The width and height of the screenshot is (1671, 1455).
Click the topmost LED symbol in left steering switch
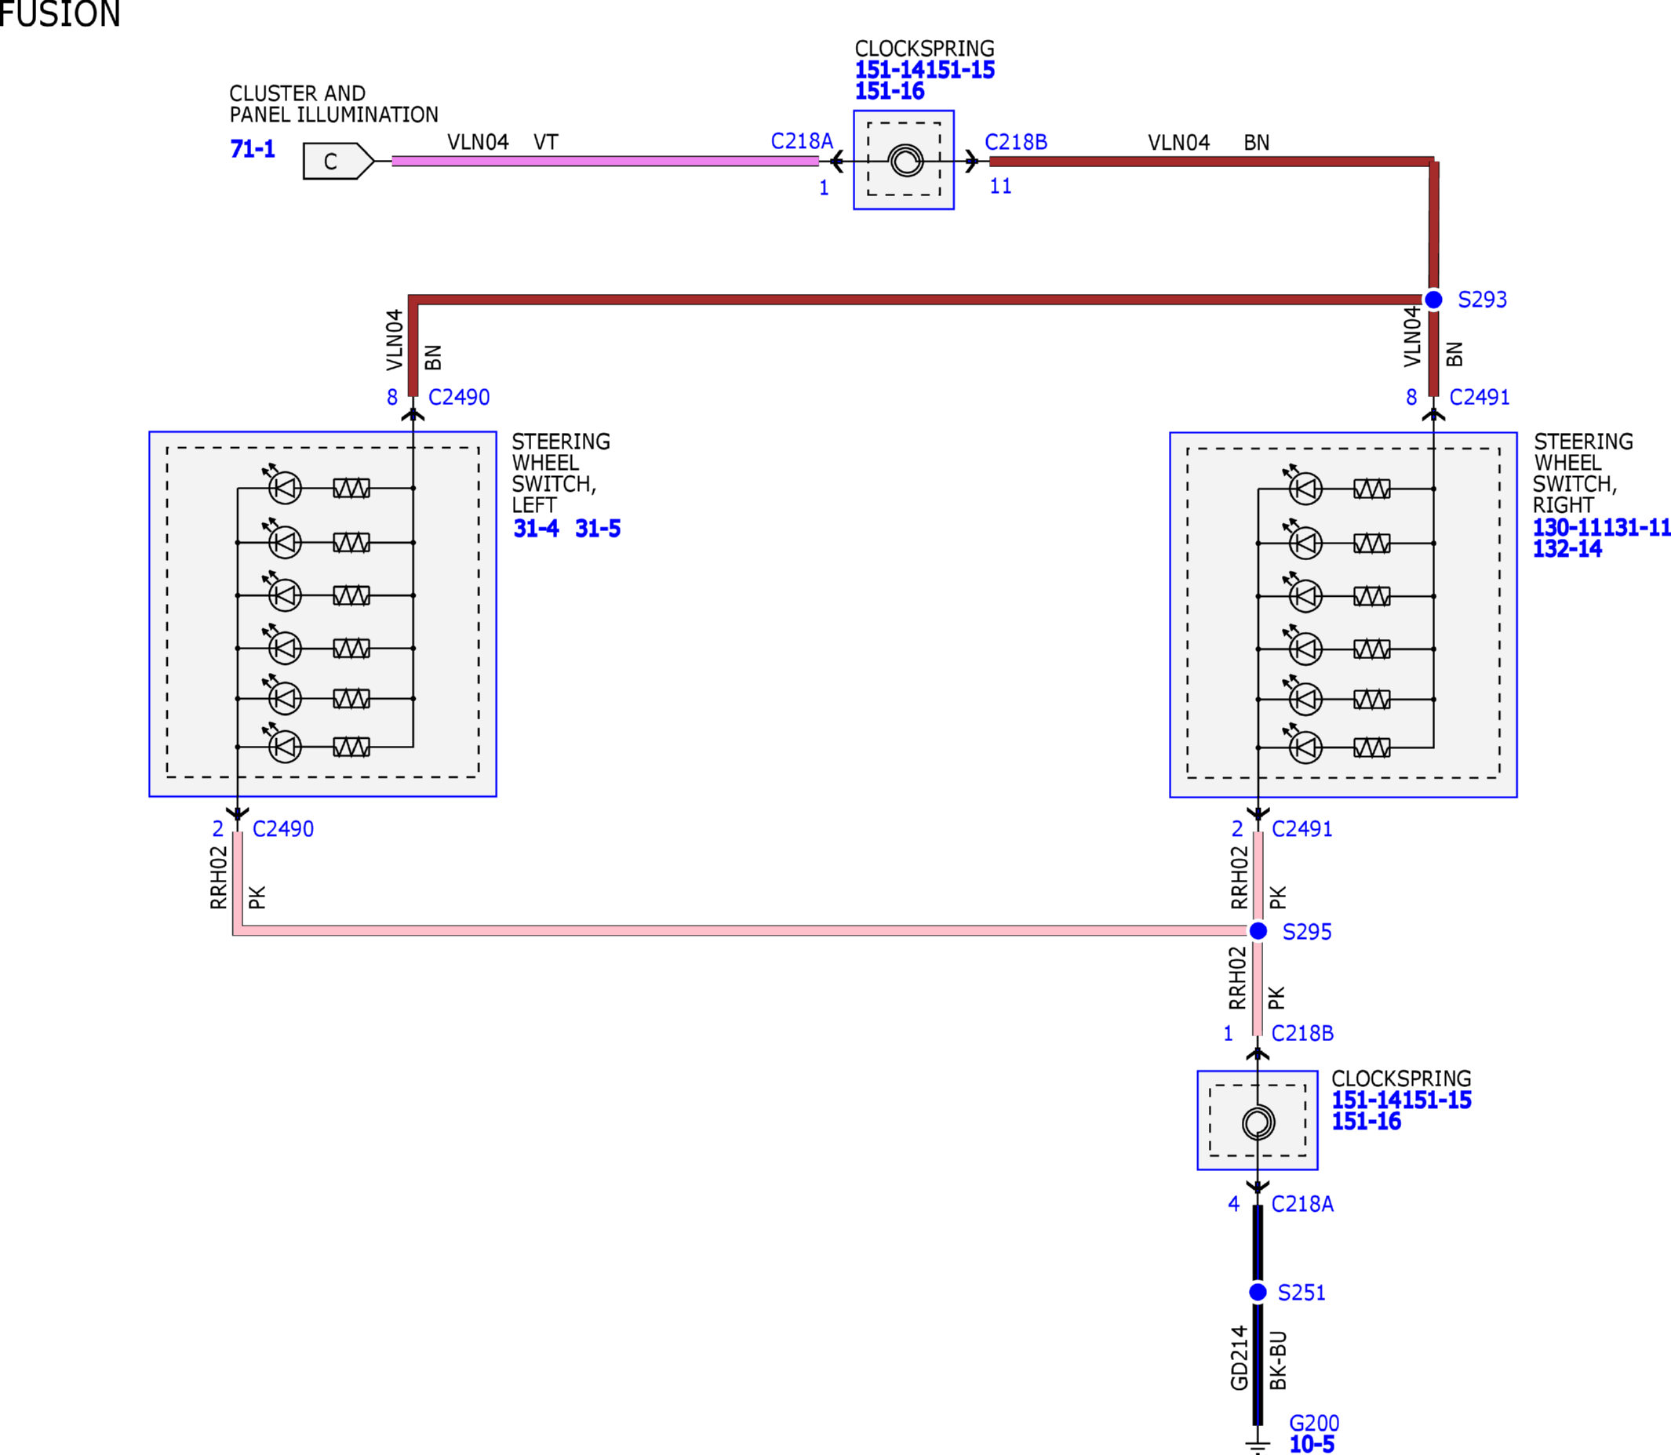point(282,485)
